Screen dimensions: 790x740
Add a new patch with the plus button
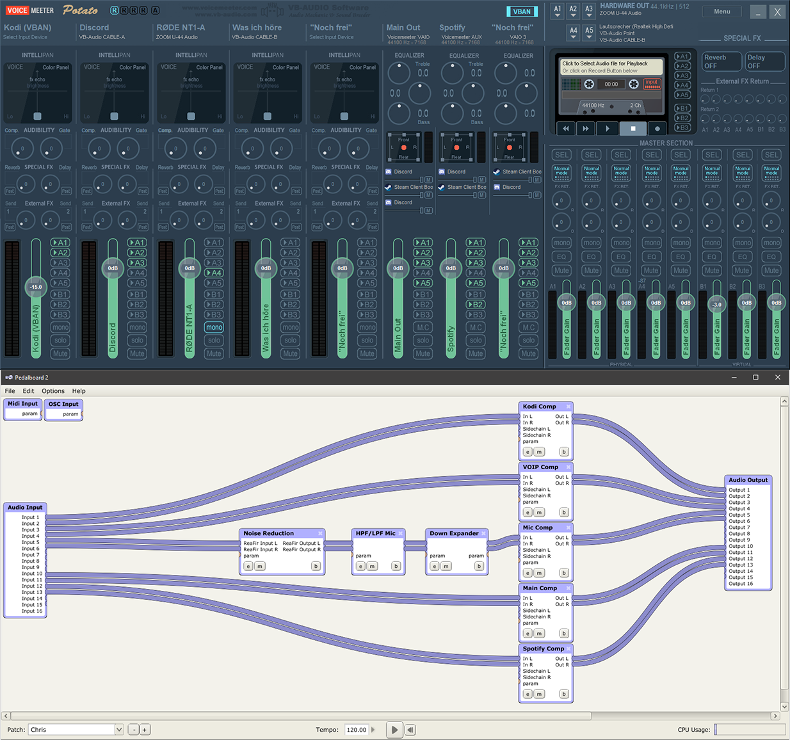point(145,730)
